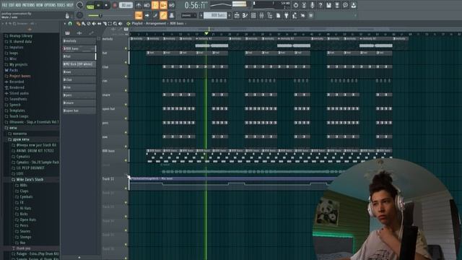Image resolution: width=462 pixels, height=260 pixels.
Task: Click the download arrow export icon
Action: [354, 5]
